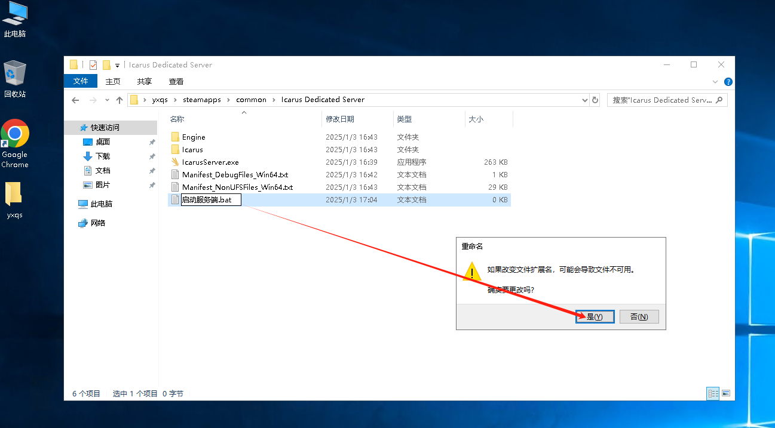The width and height of the screenshot is (775, 428).
Task: Select the Icarus folder icon
Action: coord(175,150)
